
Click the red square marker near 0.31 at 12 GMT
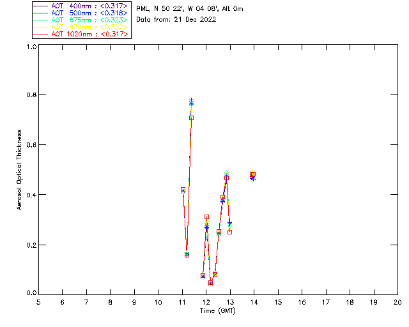pos(206,217)
